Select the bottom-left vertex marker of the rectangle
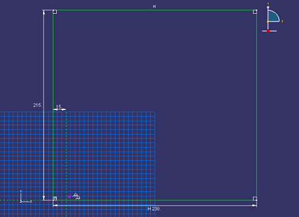This screenshot has height=217, width=299. pyautogui.click(x=55, y=198)
